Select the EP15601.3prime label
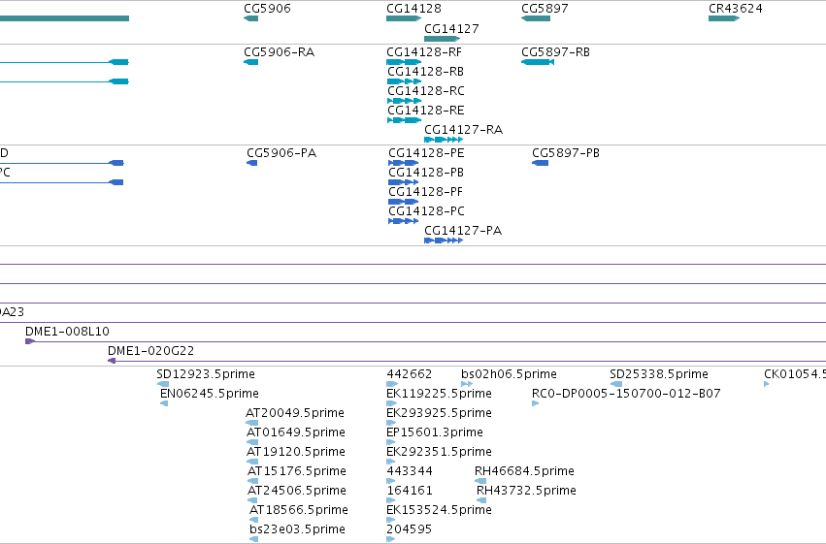Screen dimensions: 826x544 click(435, 432)
